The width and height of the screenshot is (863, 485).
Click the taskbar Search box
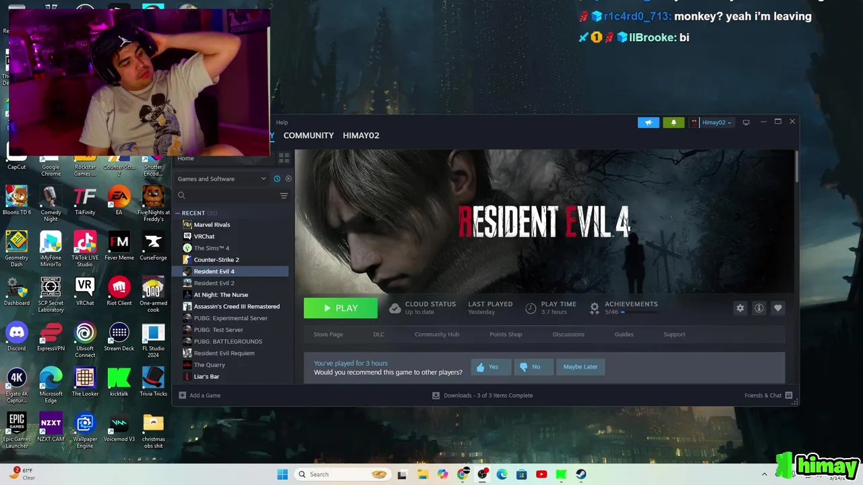(x=342, y=474)
